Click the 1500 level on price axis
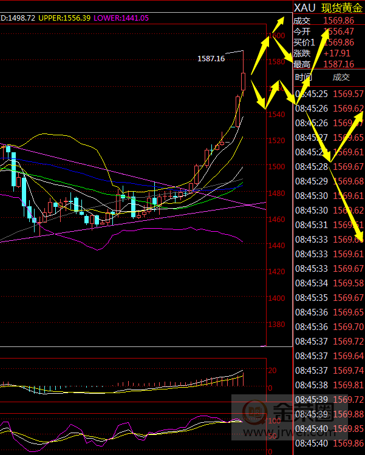This screenshot has height=455, width=365. tap(278, 167)
